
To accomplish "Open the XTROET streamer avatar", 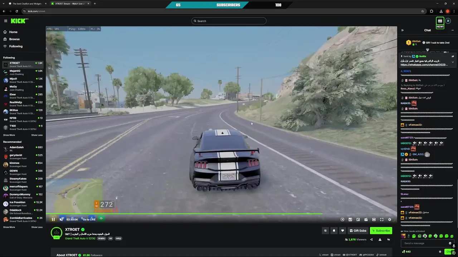I will (56, 233).
